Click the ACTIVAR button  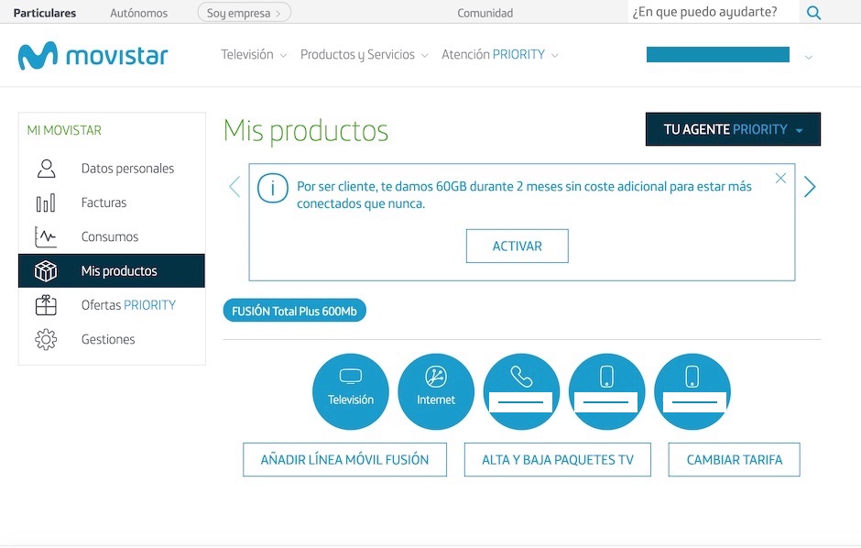point(518,246)
